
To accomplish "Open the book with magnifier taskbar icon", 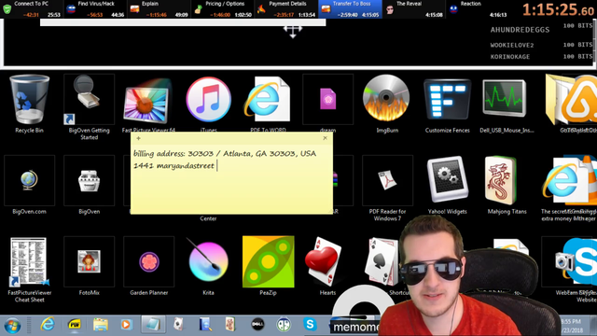I will [205, 325].
